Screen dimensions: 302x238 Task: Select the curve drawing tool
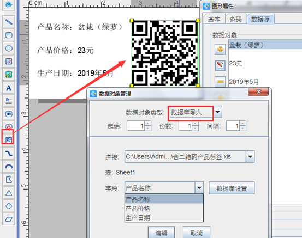click(x=9, y=154)
